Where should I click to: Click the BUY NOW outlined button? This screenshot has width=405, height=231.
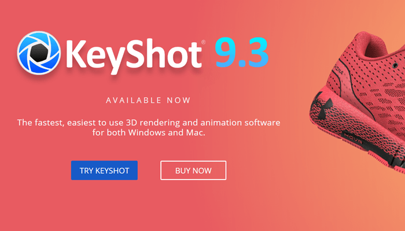[193, 170]
